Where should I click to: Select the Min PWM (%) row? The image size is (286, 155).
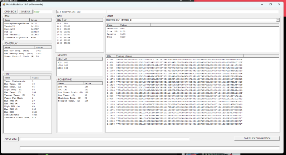coord(27,101)
